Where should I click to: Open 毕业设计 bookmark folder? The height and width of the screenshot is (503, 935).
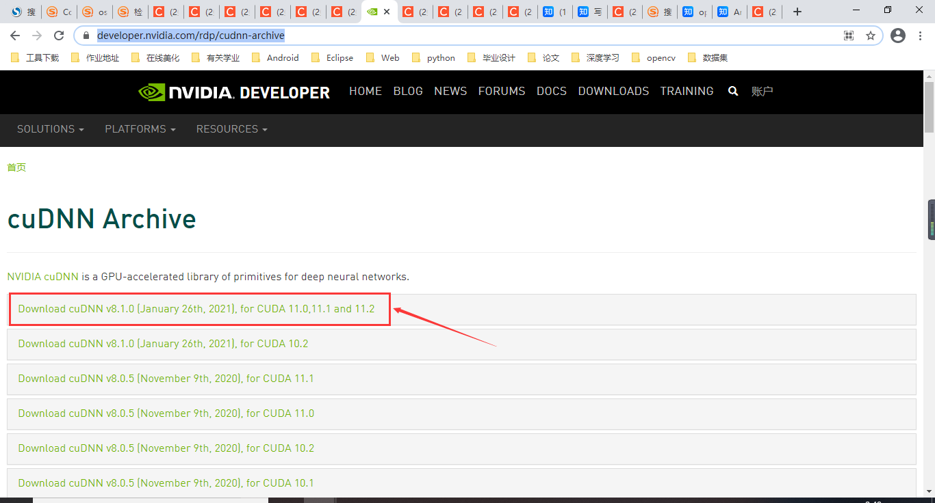click(491, 58)
